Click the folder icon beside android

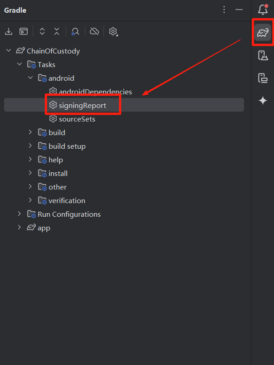(x=42, y=78)
